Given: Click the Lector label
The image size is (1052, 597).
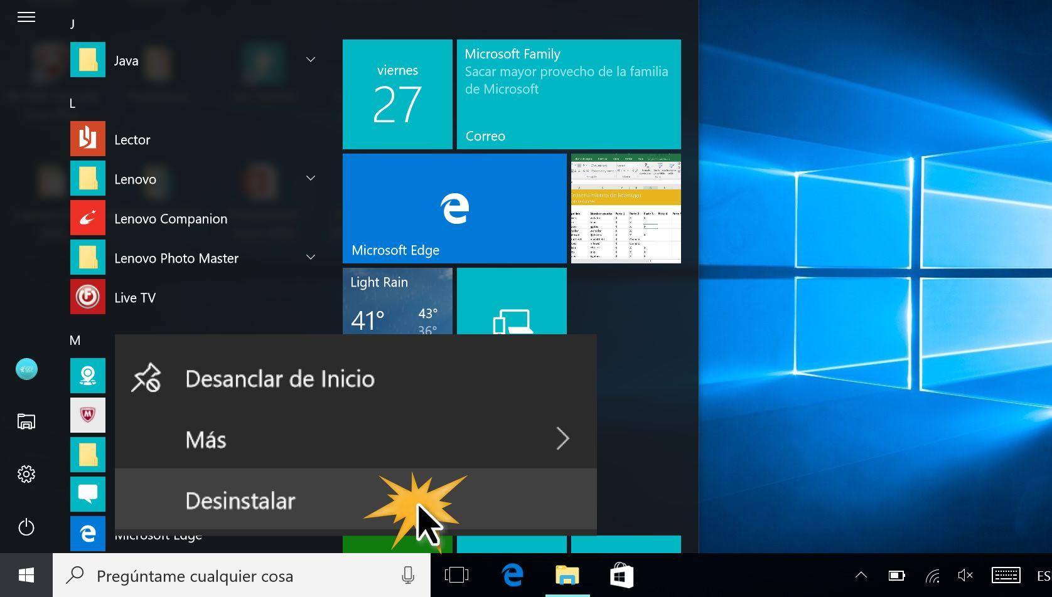Looking at the screenshot, I should [x=132, y=139].
